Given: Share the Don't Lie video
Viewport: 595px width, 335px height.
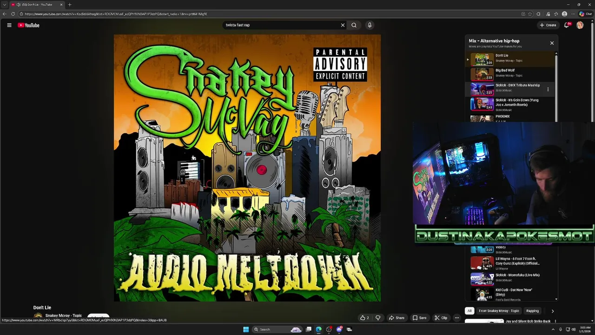Looking at the screenshot, I should click(397, 318).
